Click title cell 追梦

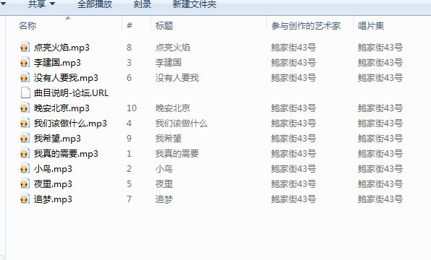point(164,199)
